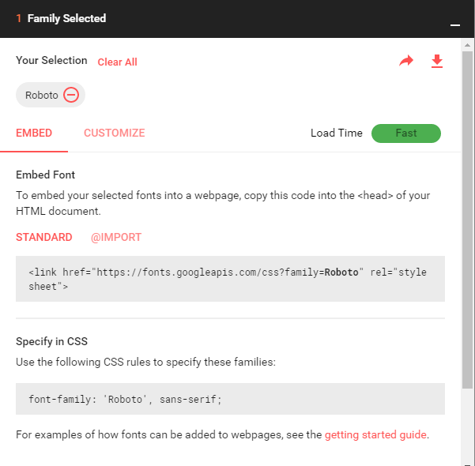Screen dimensions: 475x466
Task: Download the selected font family
Action: click(x=437, y=61)
